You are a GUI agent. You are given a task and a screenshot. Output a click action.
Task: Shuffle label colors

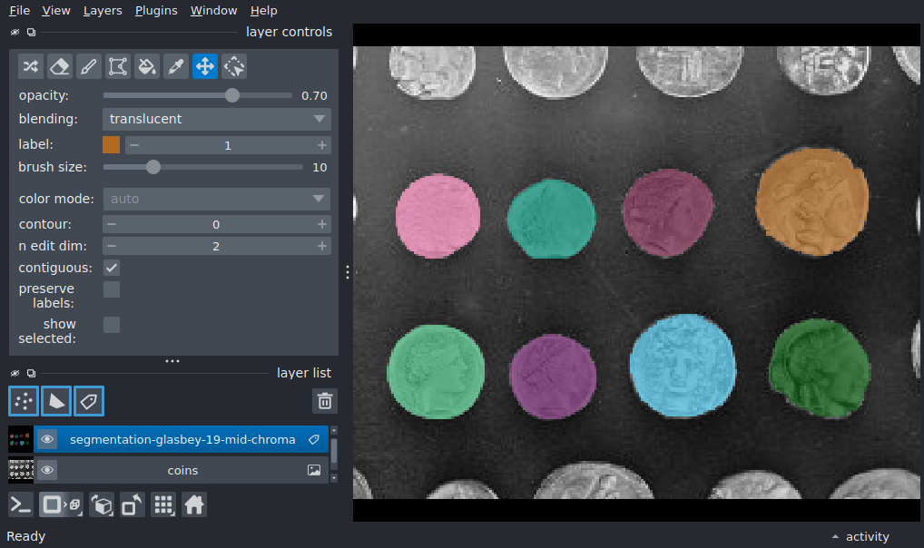[31, 66]
